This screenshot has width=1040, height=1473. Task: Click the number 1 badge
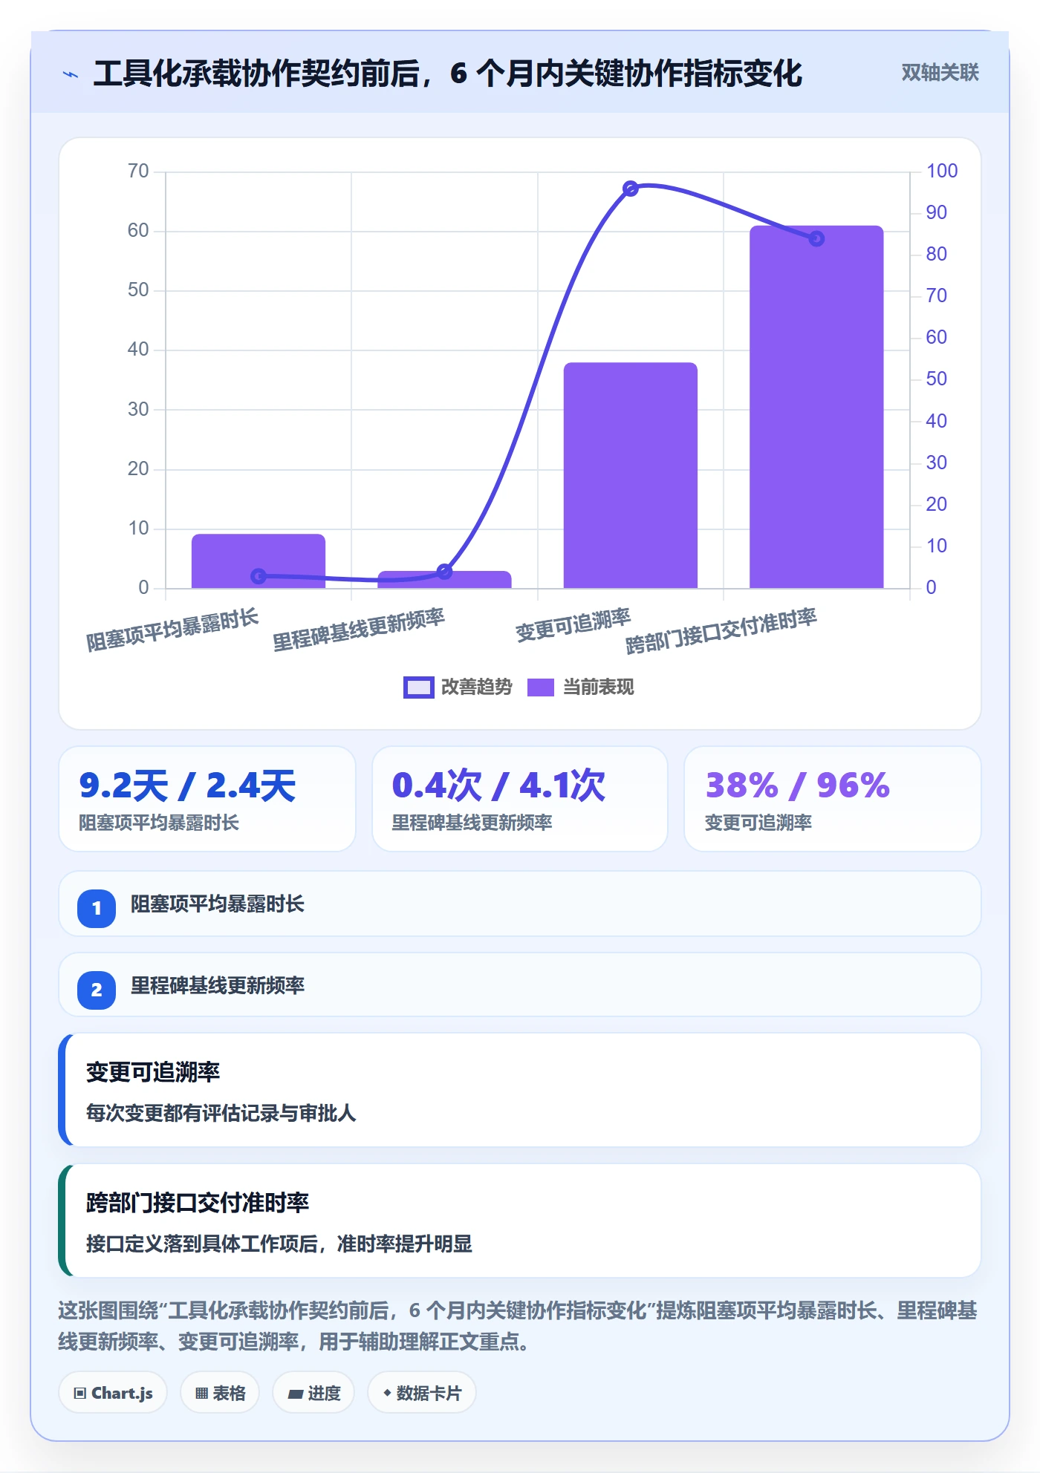(x=97, y=908)
